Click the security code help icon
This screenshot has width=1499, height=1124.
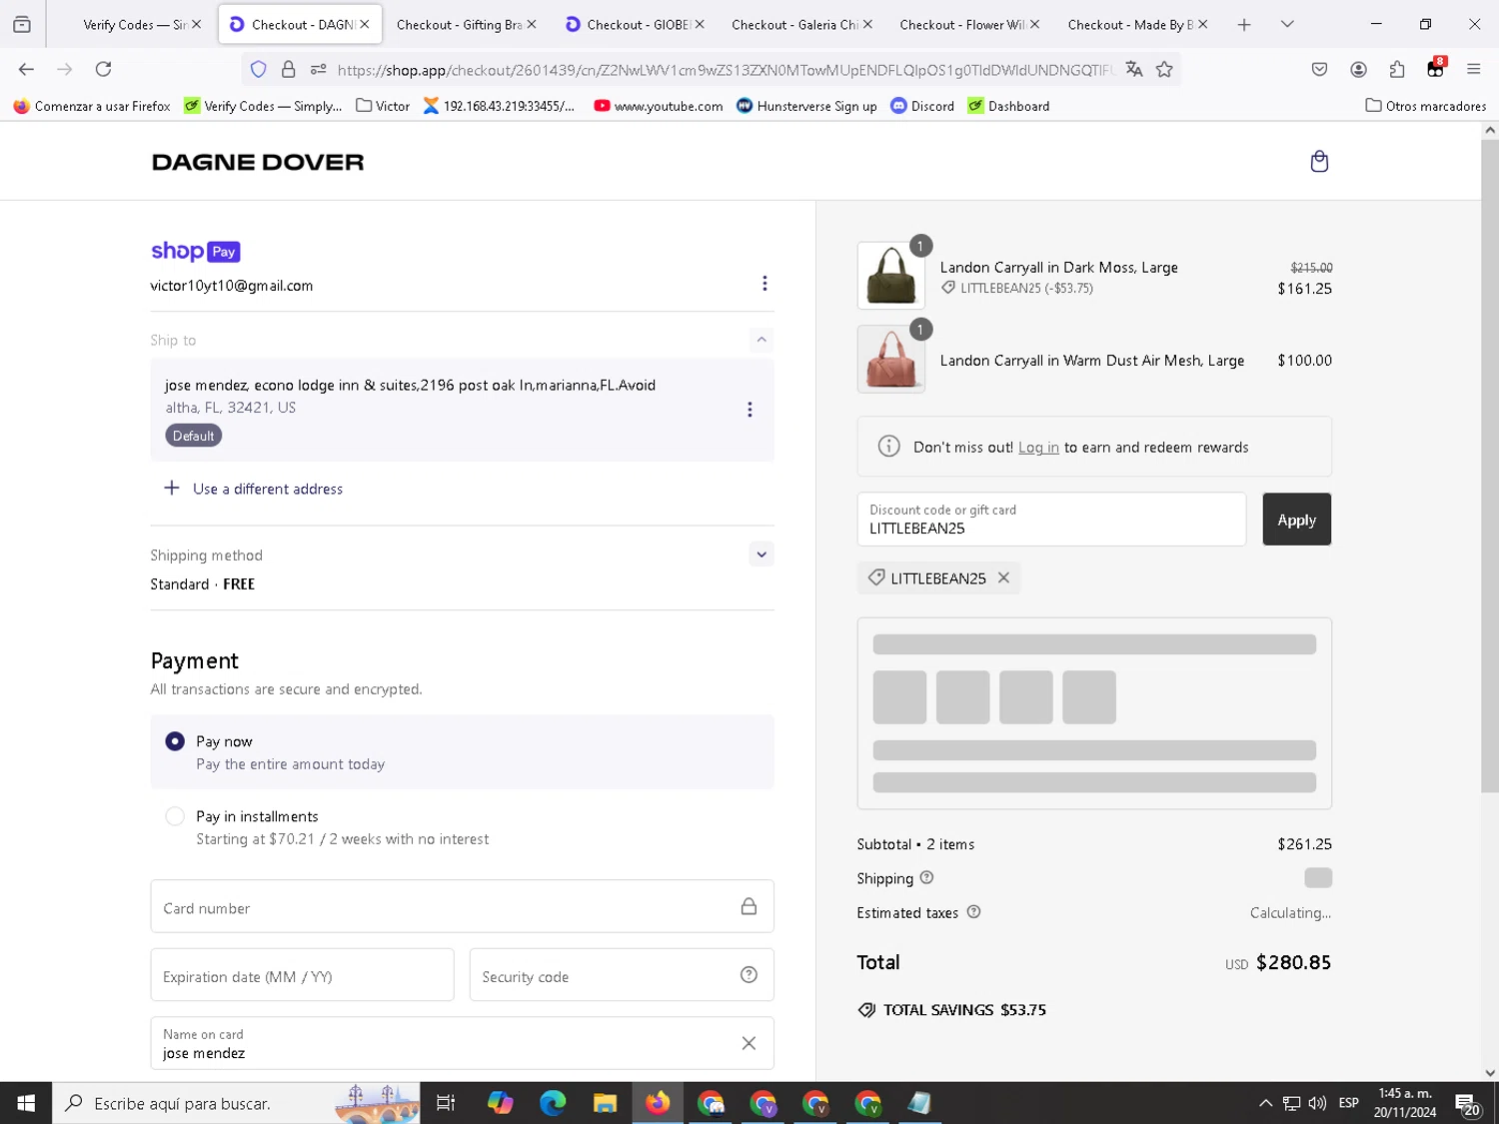(749, 975)
